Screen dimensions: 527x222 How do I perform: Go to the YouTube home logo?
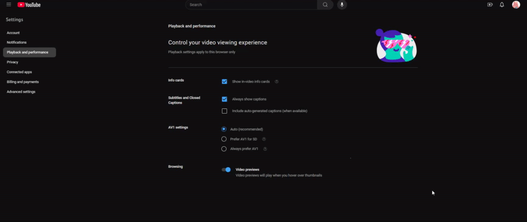click(x=29, y=5)
